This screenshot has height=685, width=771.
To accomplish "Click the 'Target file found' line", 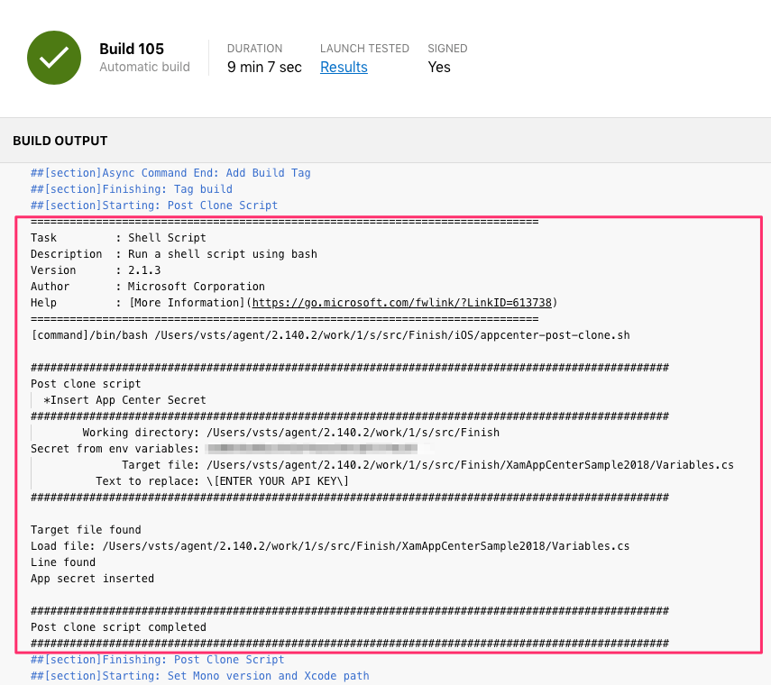I will 86,530.
